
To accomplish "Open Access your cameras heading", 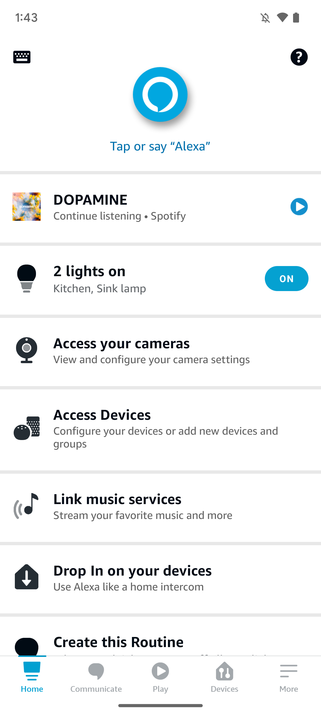I will [121, 343].
